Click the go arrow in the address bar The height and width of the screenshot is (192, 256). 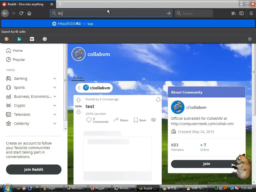coord(168,13)
